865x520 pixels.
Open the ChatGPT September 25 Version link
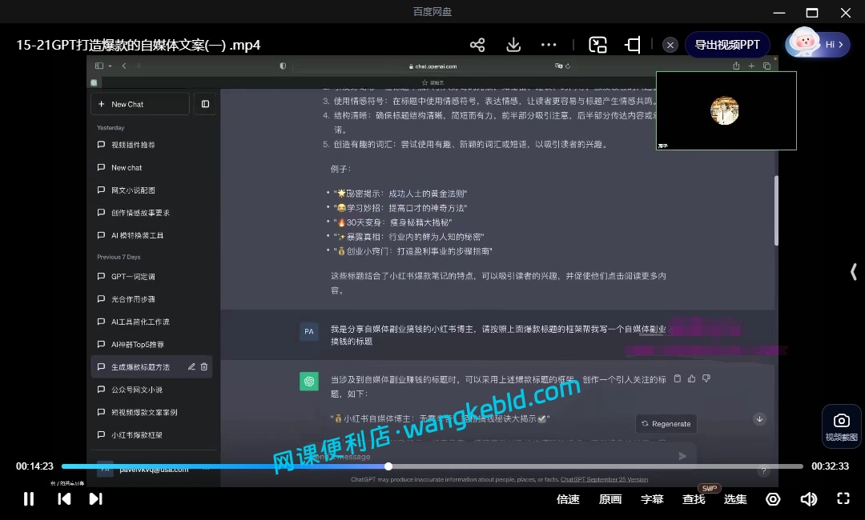point(604,479)
